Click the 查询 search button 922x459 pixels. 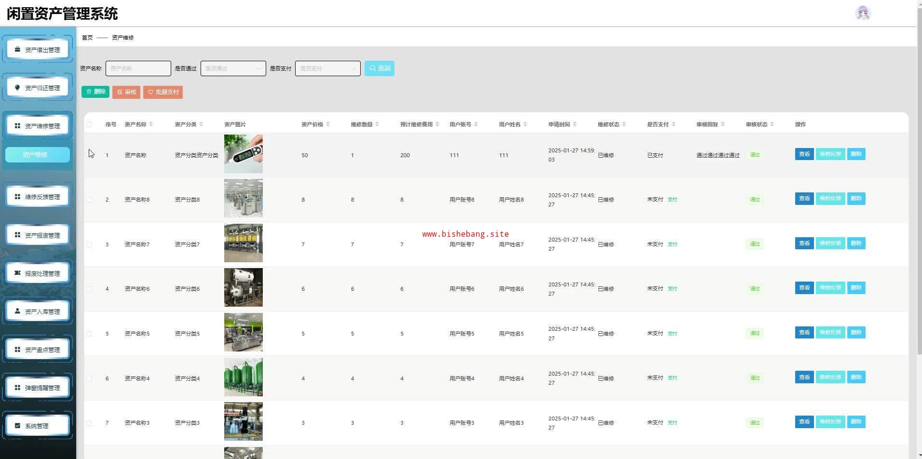pos(379,68)
